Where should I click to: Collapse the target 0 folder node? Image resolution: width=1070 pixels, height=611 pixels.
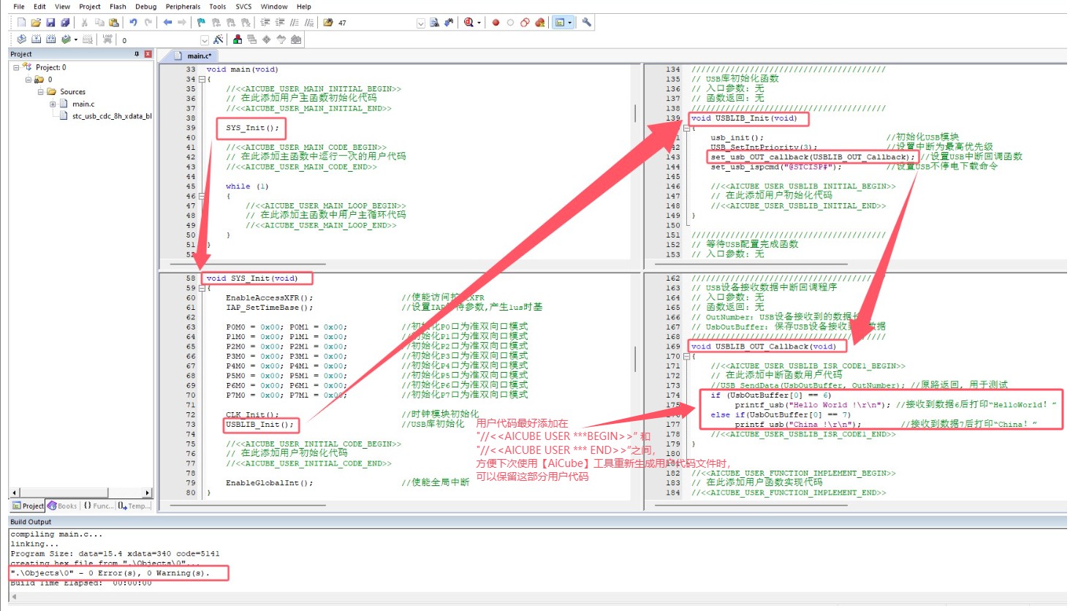[29, 80]
